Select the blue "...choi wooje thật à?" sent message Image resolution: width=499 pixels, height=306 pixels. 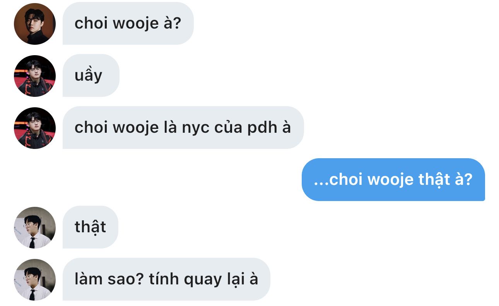[393, 179]
